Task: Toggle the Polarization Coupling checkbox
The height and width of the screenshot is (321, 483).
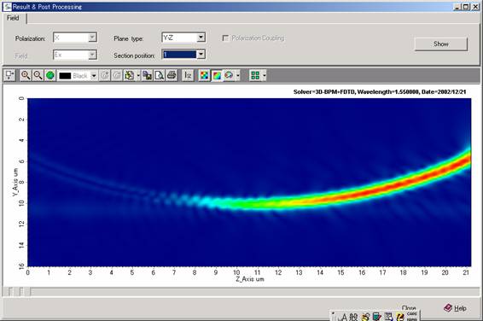Action: click(x=225, y=38)
